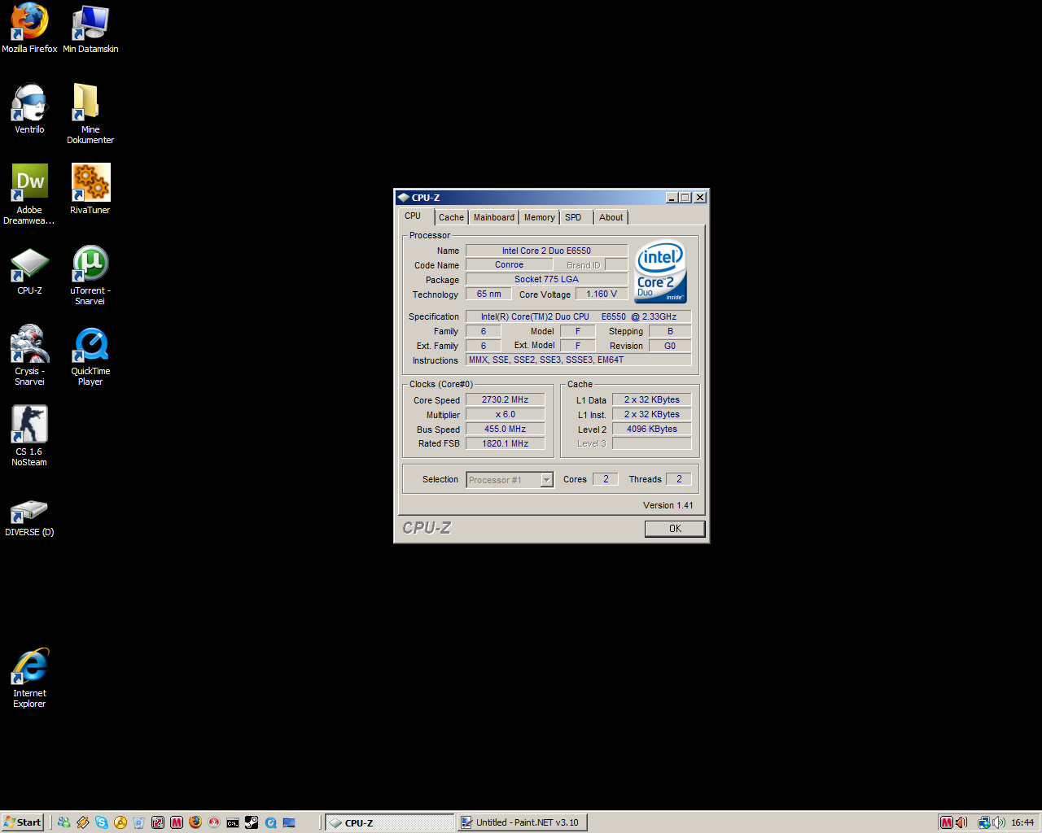Launch CS 1.6 NoSteam shortcut
This screenshot has height=833, width=1042.
pos(29,436)
